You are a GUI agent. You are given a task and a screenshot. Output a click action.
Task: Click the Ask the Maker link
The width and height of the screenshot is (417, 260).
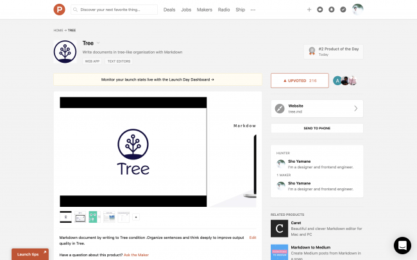[x=136, y=255]
